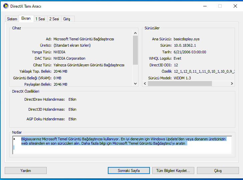The height and width of the screenshot is (180, 243).
Task: Click the '(Standart ekran türleri)' value
Action: [x=72, y=46]
